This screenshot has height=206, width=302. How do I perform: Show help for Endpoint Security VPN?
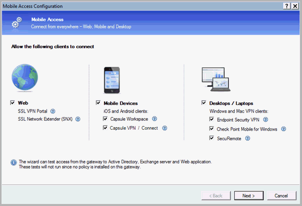(x=265, y=120)
